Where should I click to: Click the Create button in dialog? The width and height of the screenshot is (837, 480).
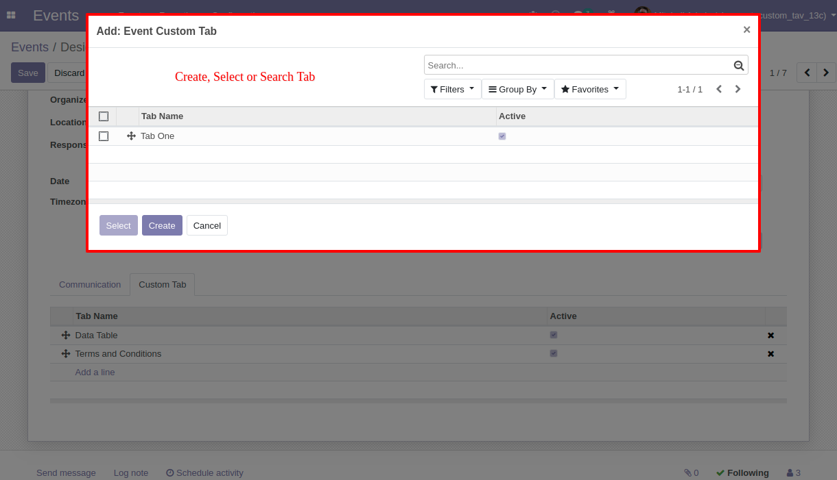[x=162, y=225]
